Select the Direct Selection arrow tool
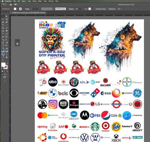 tap(7, 16)
